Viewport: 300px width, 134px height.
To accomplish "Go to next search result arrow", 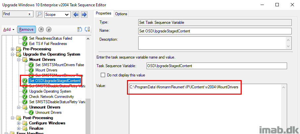I will coord(84,14).
